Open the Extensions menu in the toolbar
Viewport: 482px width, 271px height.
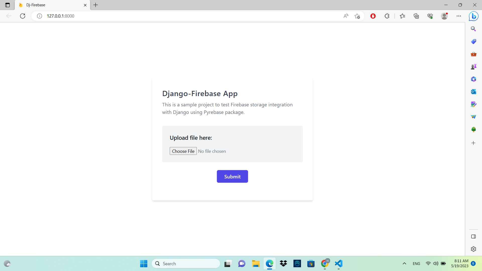click(x=387, y=16)
